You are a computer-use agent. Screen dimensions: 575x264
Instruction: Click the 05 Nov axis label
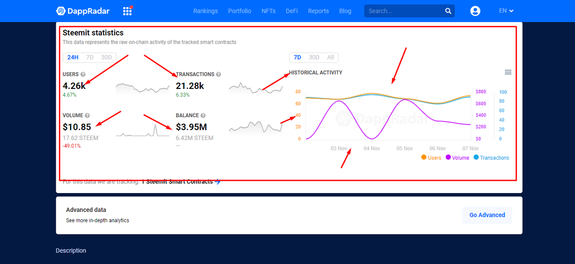(x=405, y=148)
